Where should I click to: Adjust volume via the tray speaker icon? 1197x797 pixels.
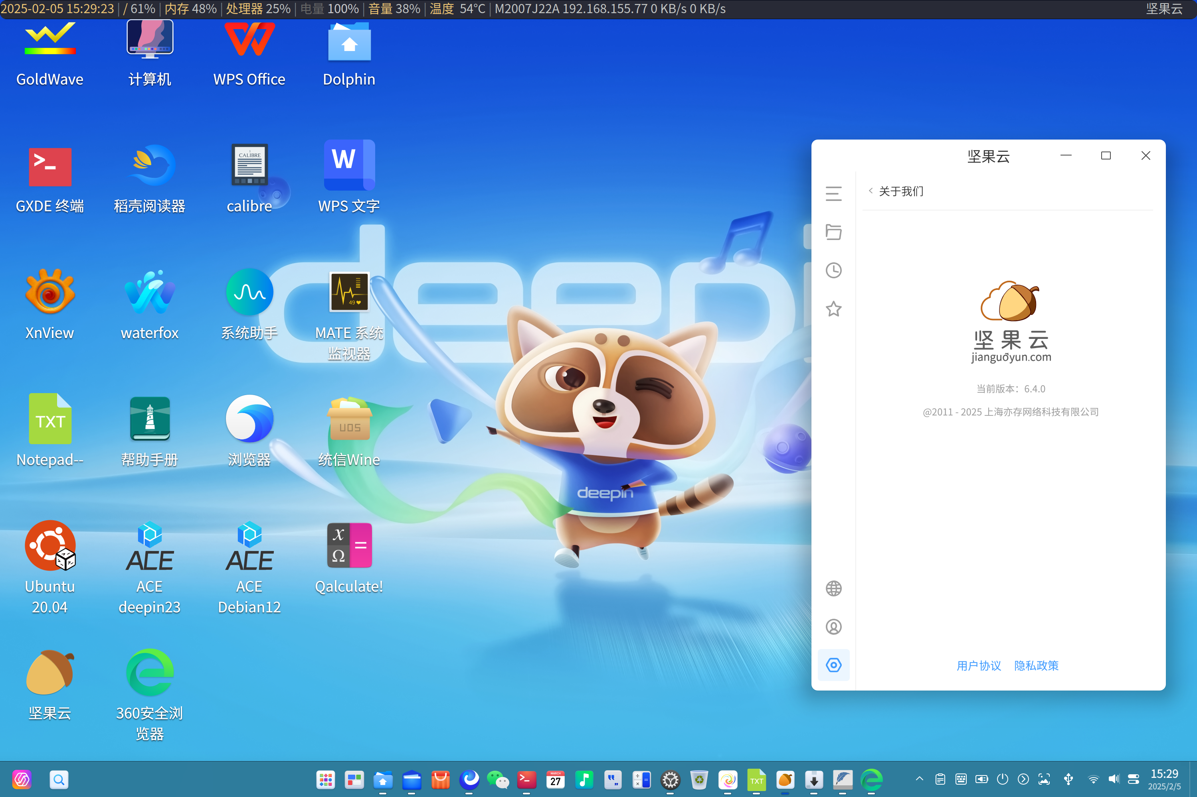coord(1114,779)
